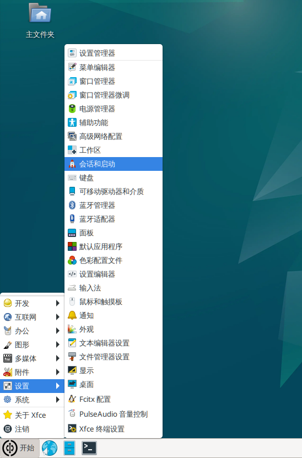Expand the 开发 submenu arrow
The width and height of the screenshot is (302, 458).
58,303
